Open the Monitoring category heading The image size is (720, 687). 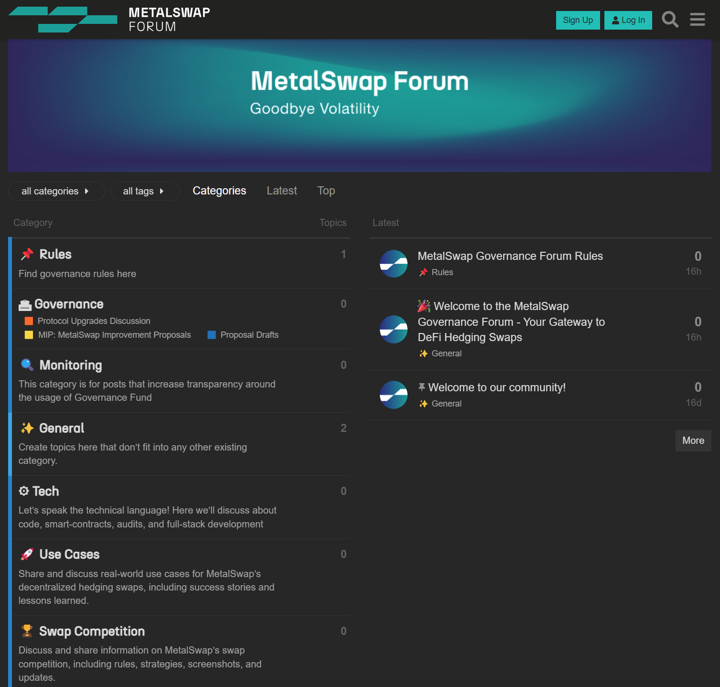[x=71, y=365]
